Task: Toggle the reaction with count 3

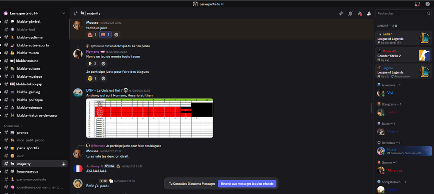Action: pos(92,64)
